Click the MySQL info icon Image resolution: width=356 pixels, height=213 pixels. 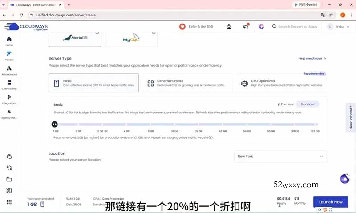click(154, 32)
